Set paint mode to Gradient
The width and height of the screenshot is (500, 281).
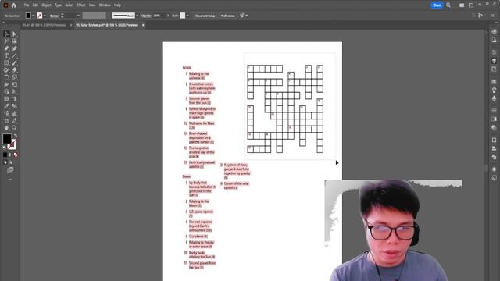(10, 155)
